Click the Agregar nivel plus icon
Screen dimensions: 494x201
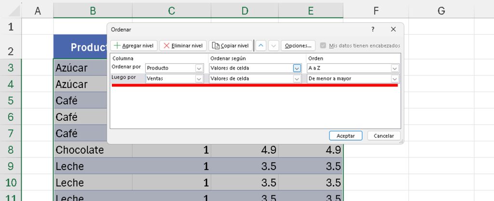[x=117, y=45]
